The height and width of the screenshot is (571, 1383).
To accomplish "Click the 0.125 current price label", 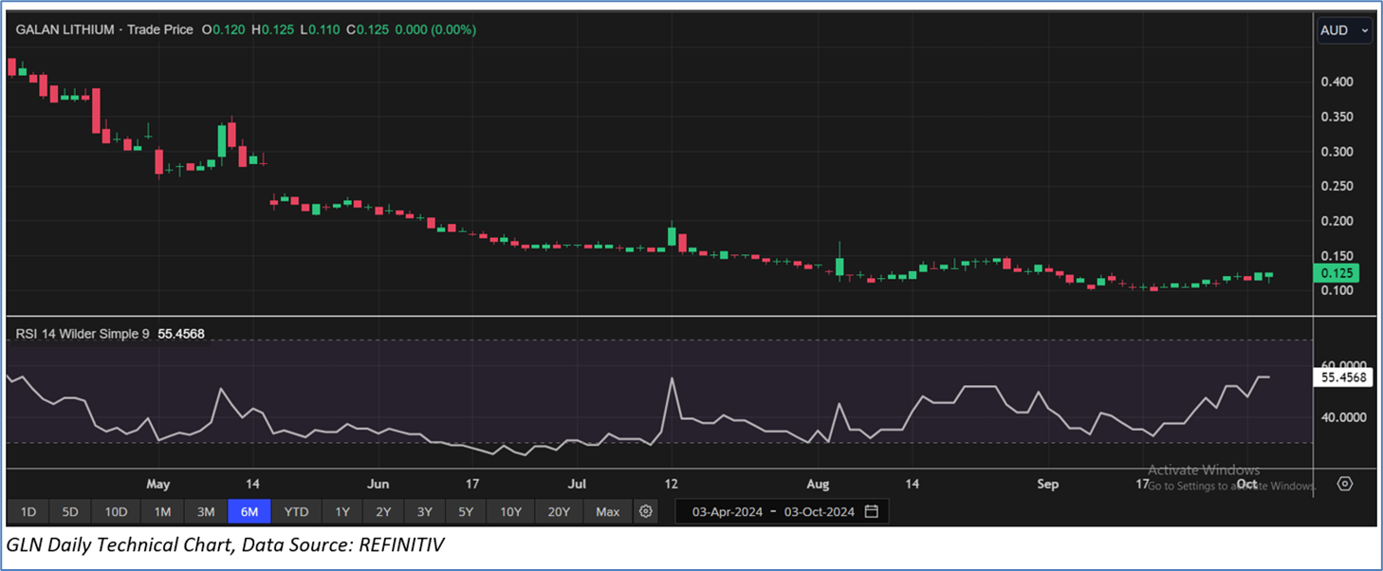I will tap(1338, 273).
